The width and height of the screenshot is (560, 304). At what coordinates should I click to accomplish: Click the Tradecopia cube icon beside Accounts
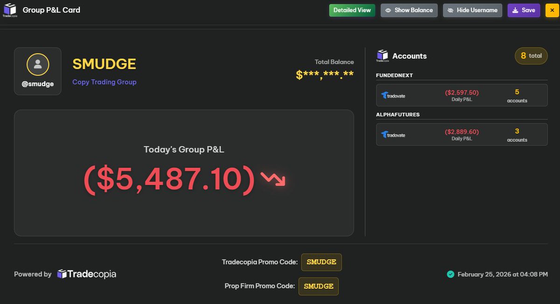382,56
